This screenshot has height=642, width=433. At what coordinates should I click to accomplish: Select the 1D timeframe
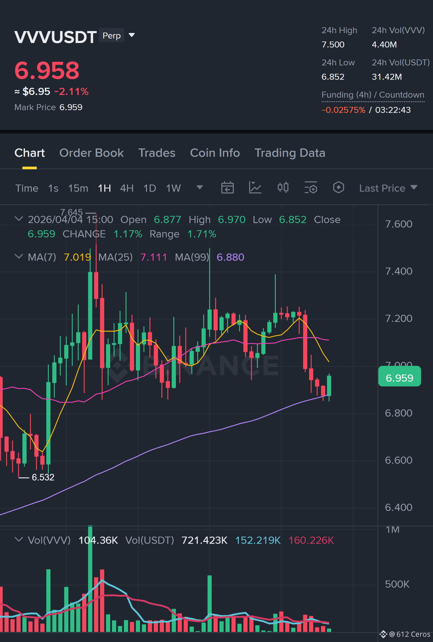pos(150,188)
